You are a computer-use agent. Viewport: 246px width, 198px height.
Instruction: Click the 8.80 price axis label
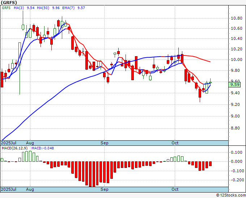click(x=236, y=128)
